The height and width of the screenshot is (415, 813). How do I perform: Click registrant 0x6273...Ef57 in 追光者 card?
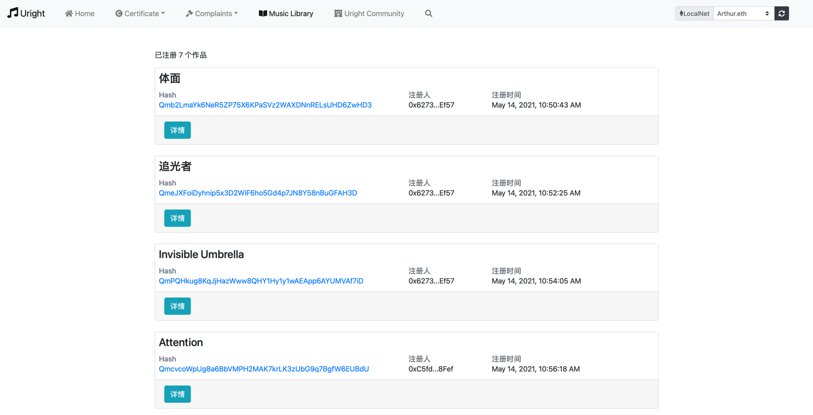pos(431,193)
